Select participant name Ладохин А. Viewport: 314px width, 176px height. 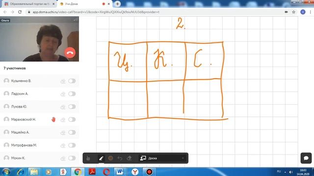[20, 94]
